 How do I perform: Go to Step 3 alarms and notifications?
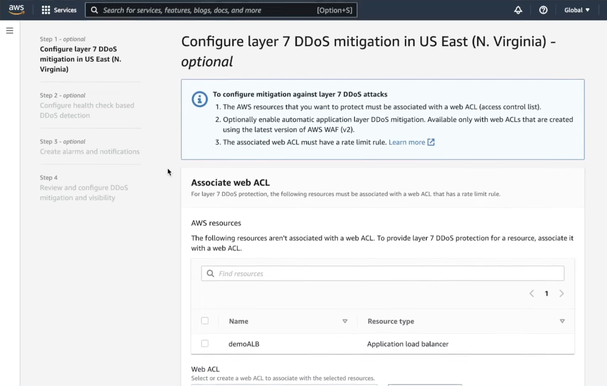[90, 151]
